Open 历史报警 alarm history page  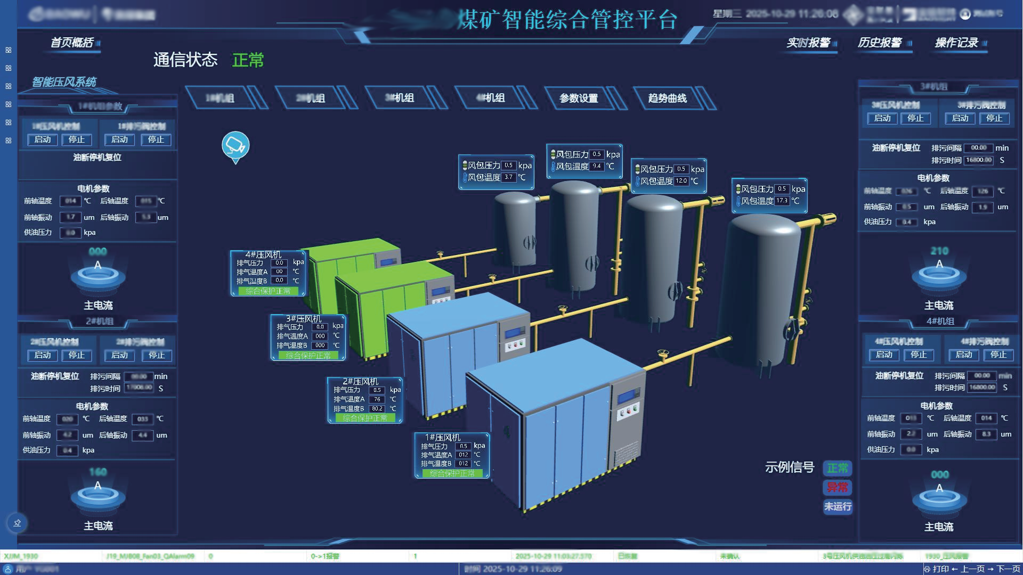click(x=879, y=43)
